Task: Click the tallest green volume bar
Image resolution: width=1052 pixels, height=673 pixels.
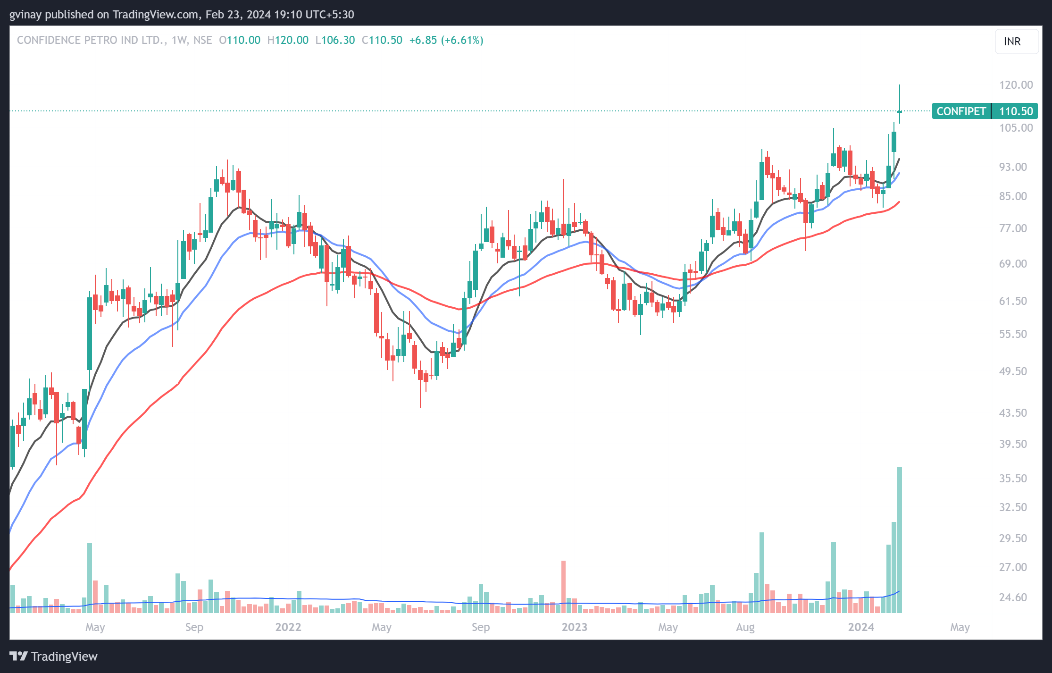Action: [x=900, y=538]
